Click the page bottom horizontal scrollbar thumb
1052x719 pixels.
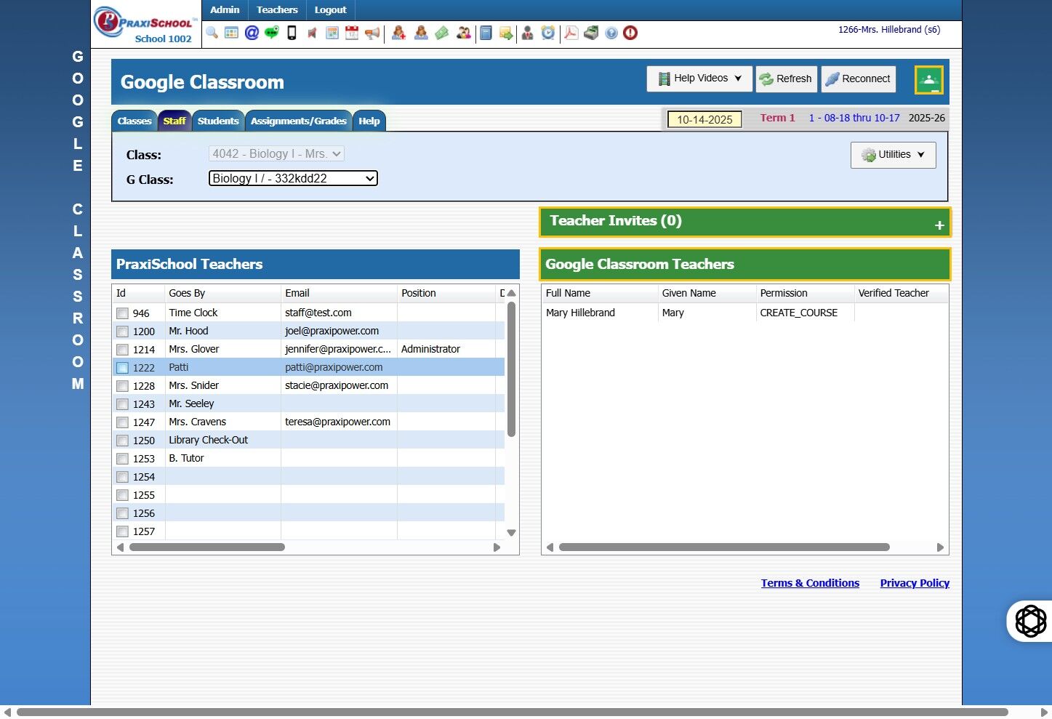(512, 712)
